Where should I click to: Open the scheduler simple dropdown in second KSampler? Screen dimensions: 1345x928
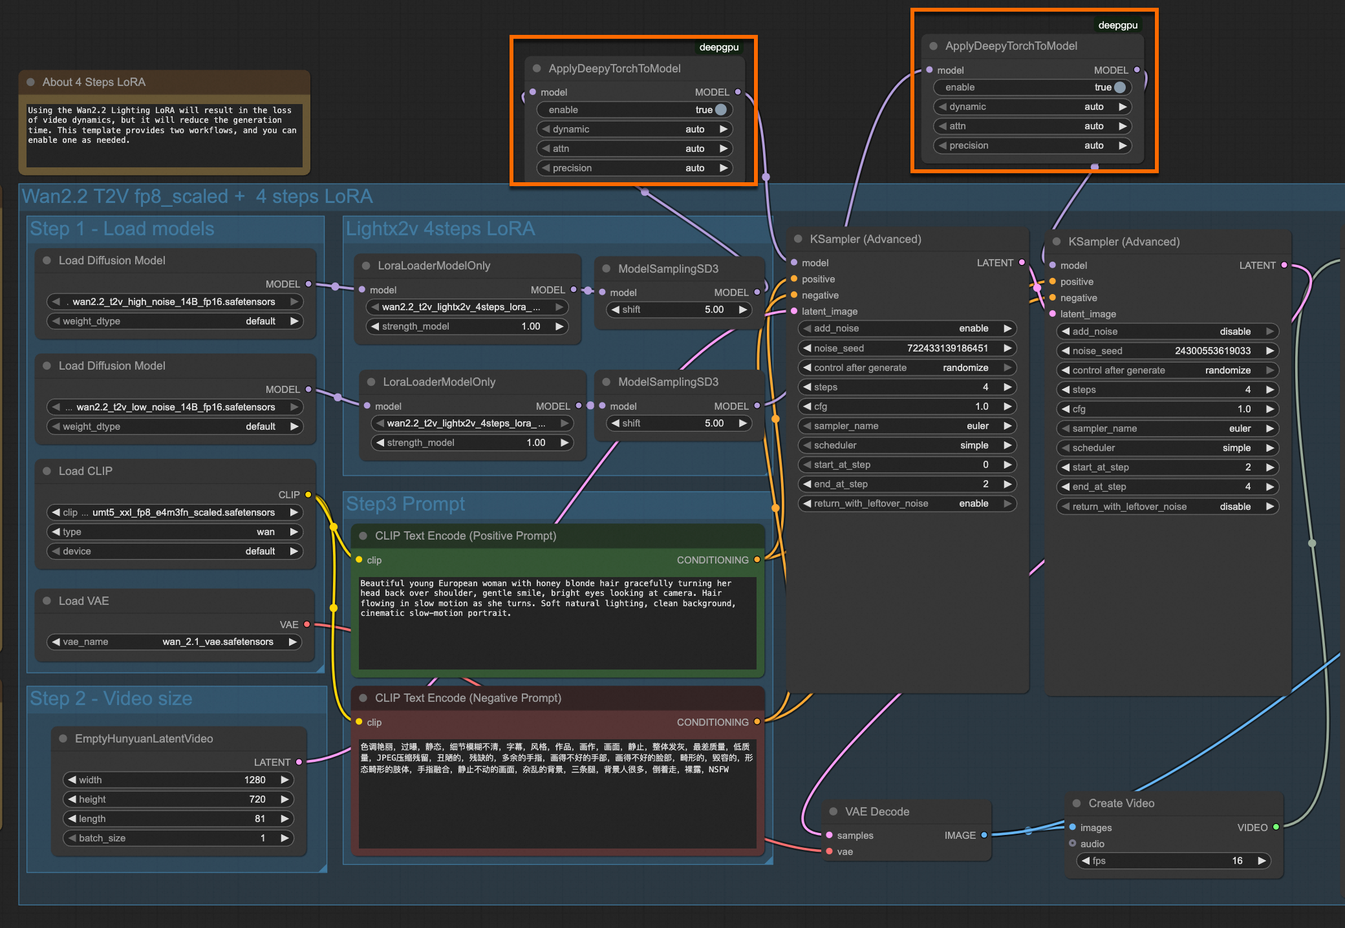pyautogui.click(x=1167, y=448)
